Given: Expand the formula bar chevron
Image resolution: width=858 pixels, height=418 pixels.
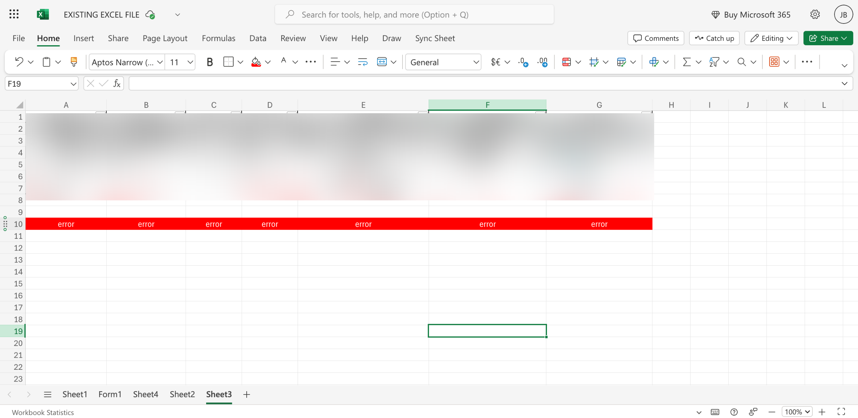Looking at the screenshot, I should 844,83.
